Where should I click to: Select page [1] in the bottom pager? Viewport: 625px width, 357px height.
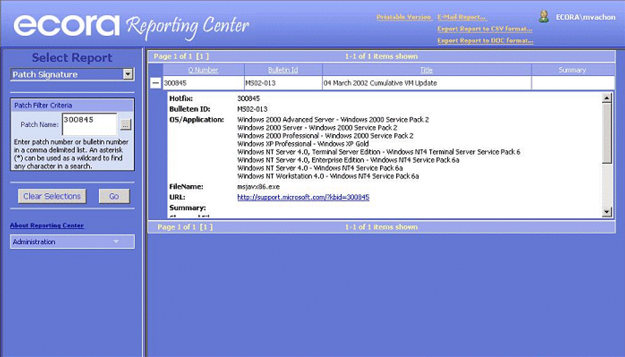(206, 227)
